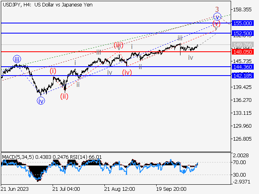Select the red (iv) wave label

click(x=127, y=72)
